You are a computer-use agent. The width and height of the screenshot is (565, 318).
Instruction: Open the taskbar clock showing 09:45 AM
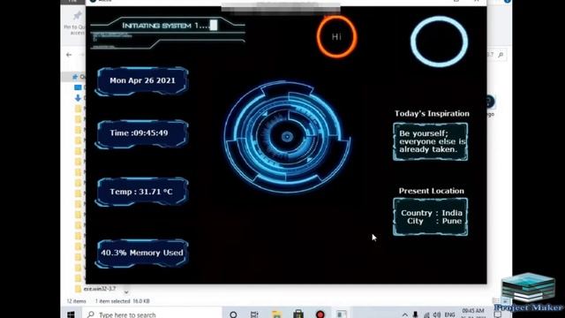coord(473,313)
